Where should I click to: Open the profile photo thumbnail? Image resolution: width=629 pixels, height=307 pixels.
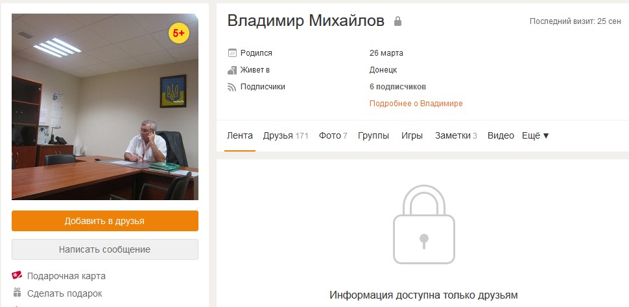click(104, 107)
